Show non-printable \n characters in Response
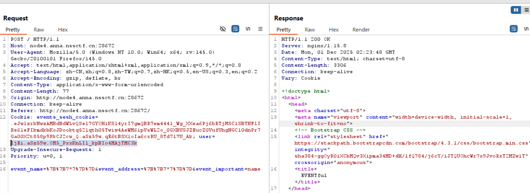The width and height of the screenshot is (530, 193). (526, 29)
